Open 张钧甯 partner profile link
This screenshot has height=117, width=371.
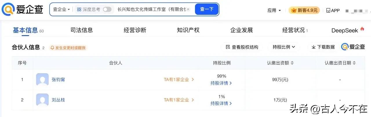[58, 80]
